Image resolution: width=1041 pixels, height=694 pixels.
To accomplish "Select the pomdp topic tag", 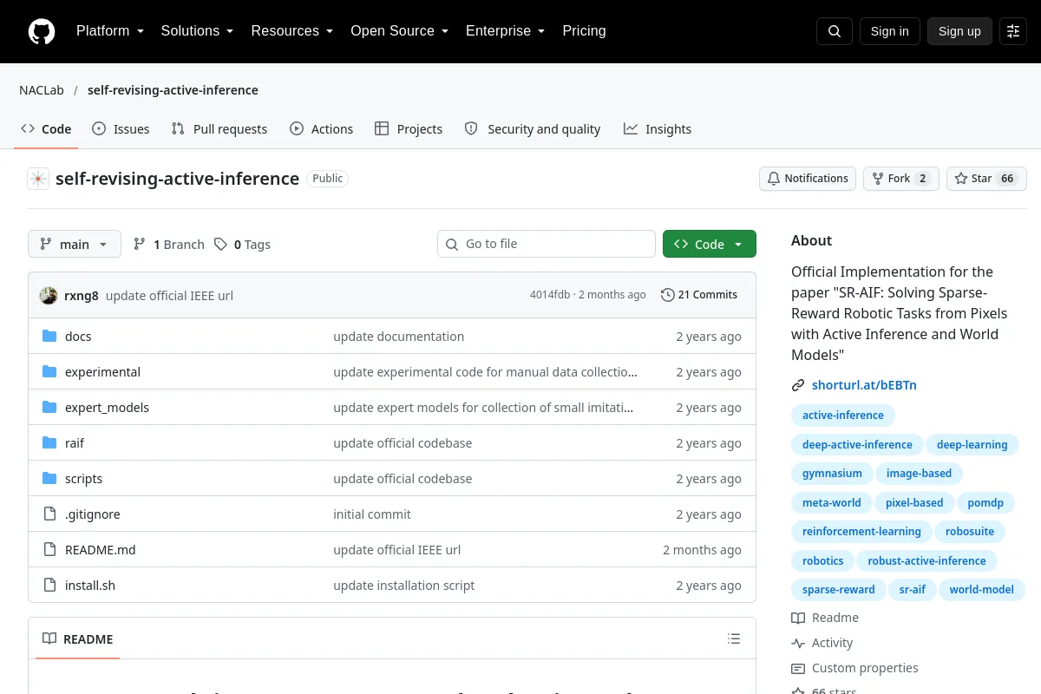I will point(985,503).
